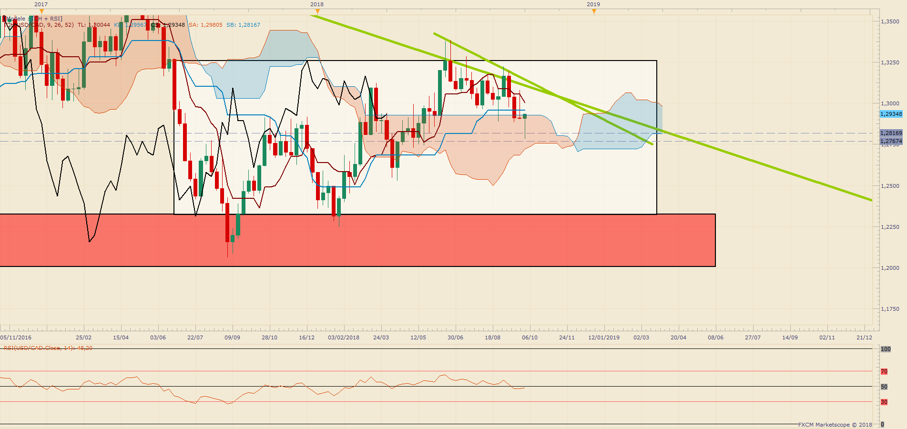The image size is (907, 429).
Task: Click the 1,2250 price axis label
Action: click(x=890, y=227)
